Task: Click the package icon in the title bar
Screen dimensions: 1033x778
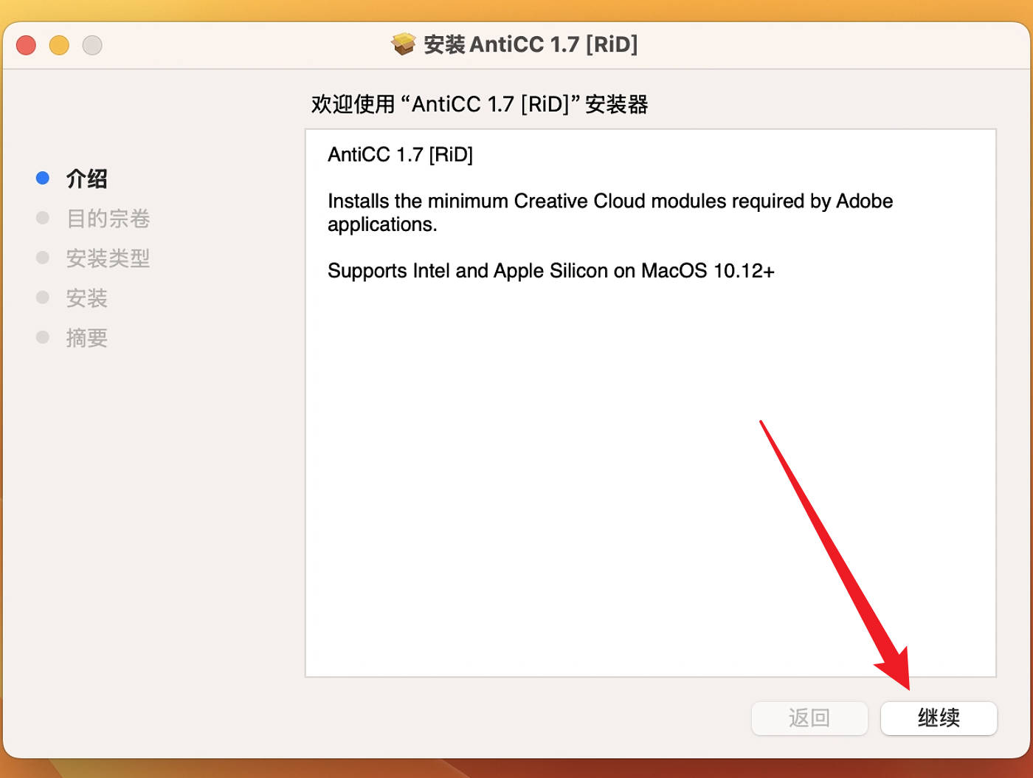Action: pos(404,44)
